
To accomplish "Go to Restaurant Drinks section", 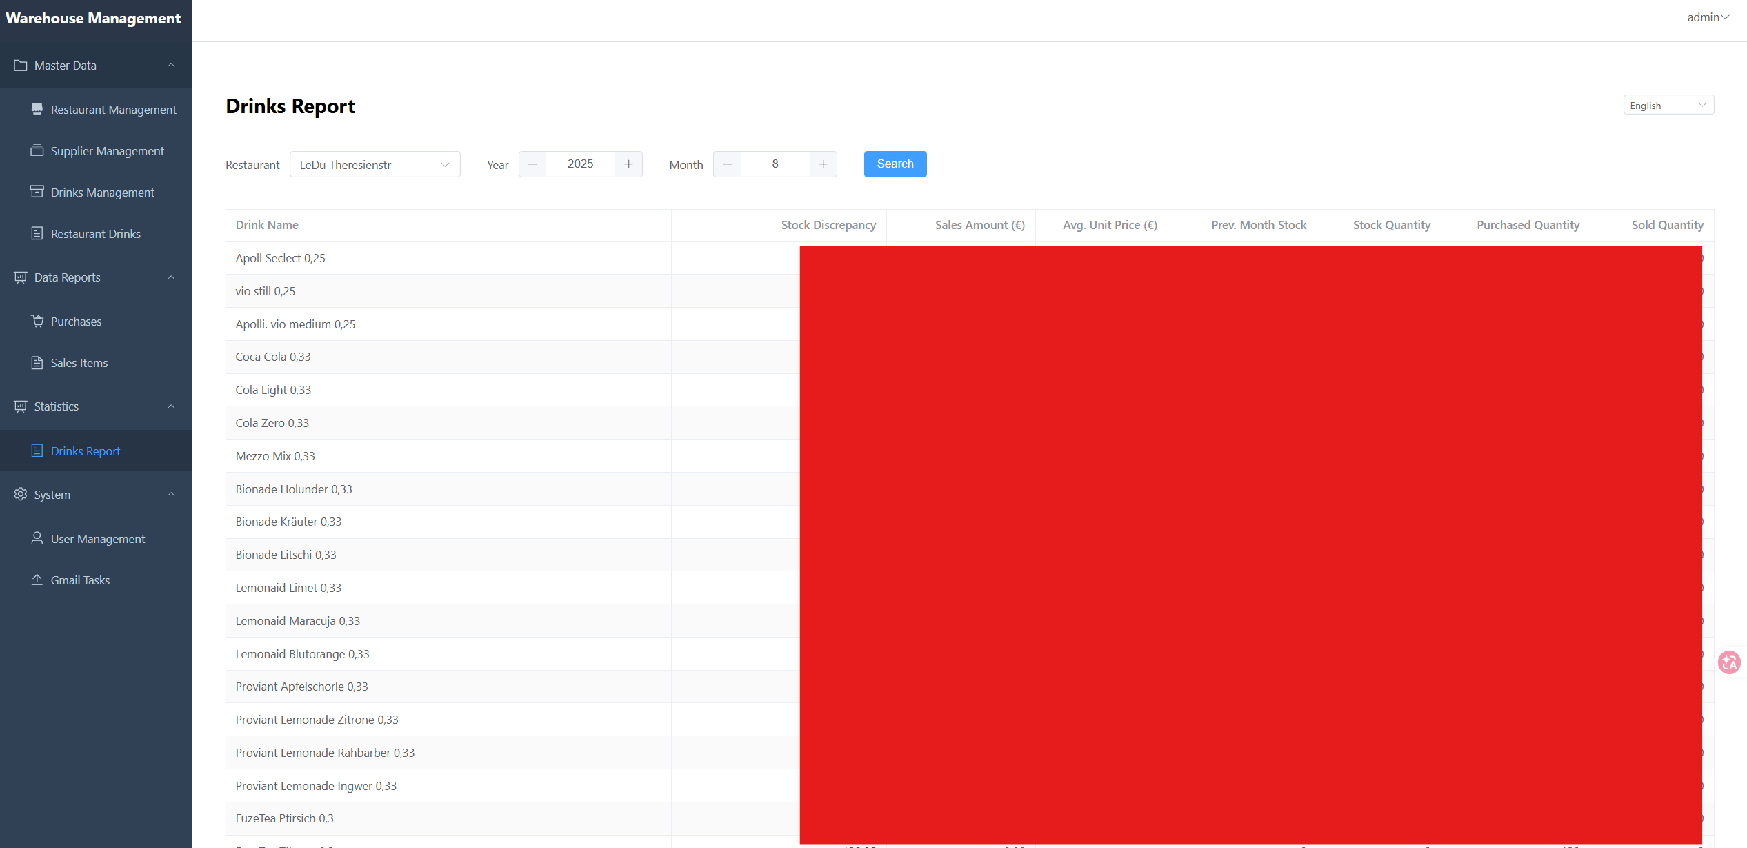I will point(95,233).
